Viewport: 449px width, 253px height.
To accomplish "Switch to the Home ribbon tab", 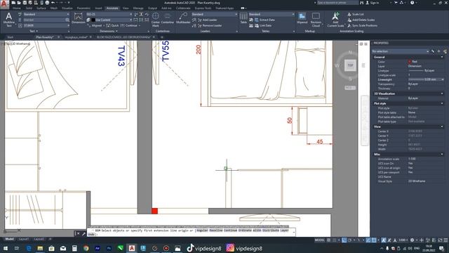I will (17, 8).
